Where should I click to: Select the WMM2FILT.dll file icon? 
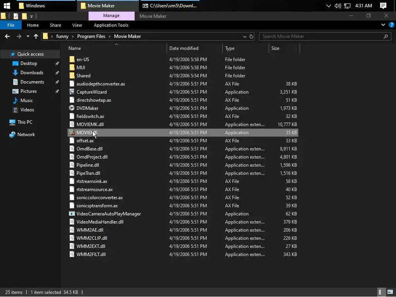coord(72,254)
